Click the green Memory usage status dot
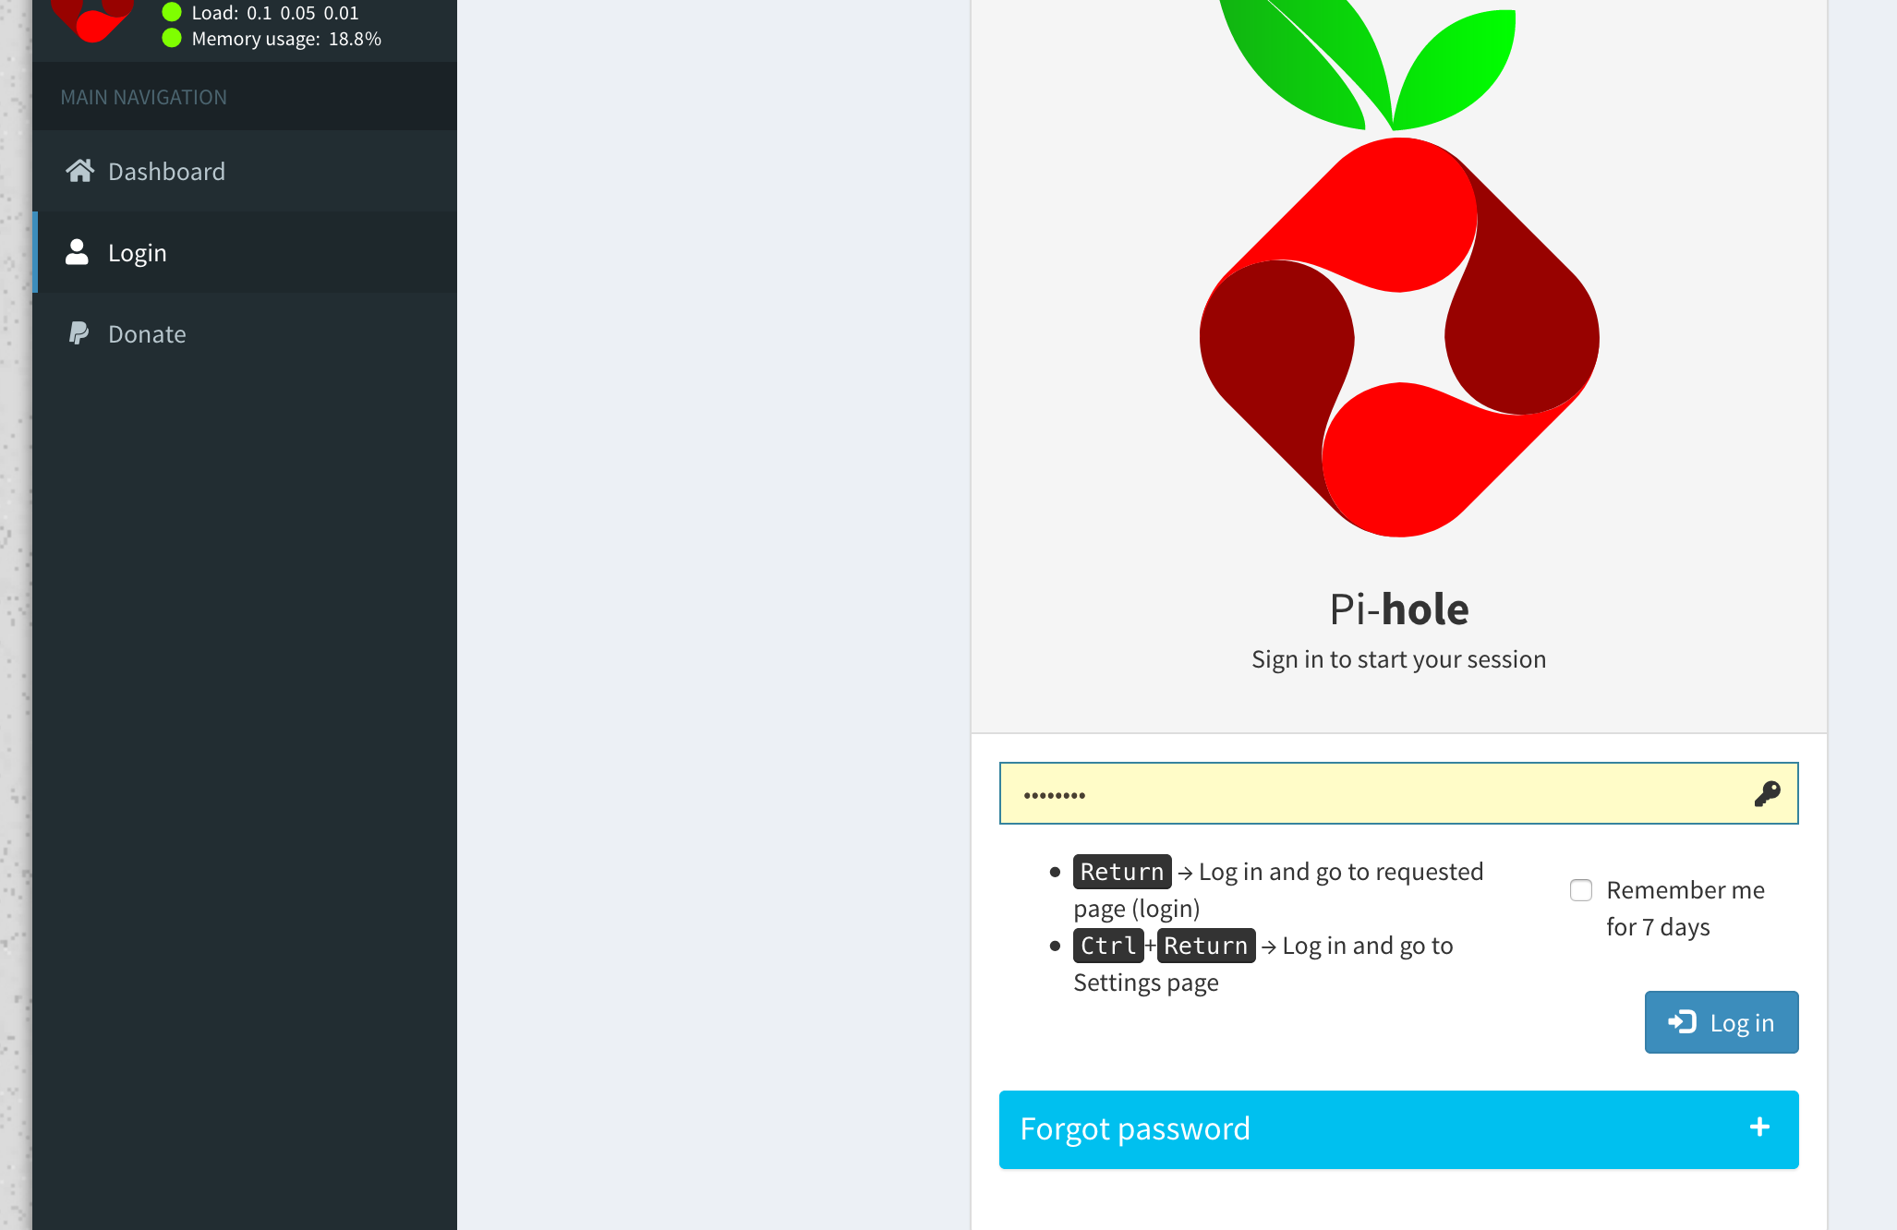1897x1230 pixels. coord(172,38)
